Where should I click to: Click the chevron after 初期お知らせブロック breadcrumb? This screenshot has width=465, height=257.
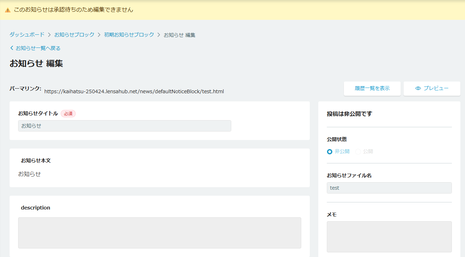tap(159, 35)
